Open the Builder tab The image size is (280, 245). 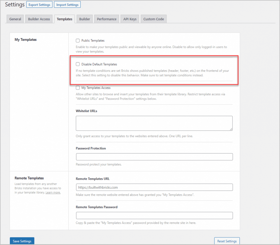(85, 19)
